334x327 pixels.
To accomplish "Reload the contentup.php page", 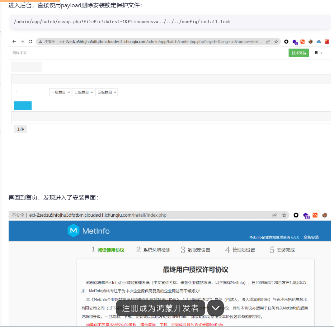I will point(30,42).
